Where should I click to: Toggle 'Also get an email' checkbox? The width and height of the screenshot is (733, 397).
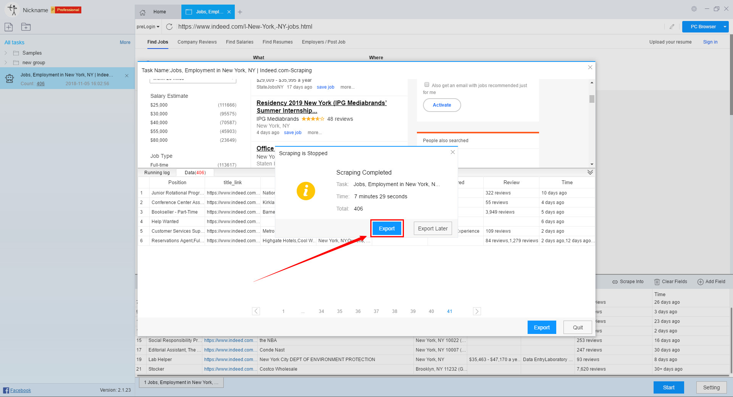427,85
